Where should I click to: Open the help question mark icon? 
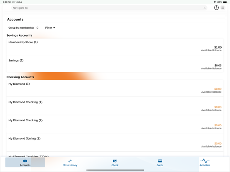point(216,8)
